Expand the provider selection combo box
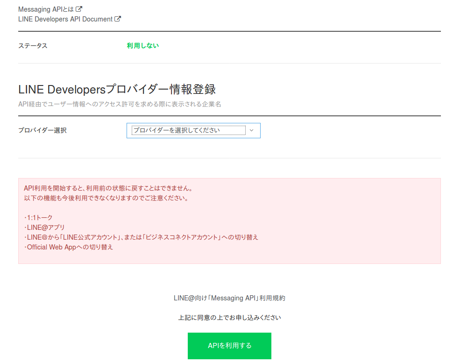This screenshot has width=461, height=363. tap(193, 130)
